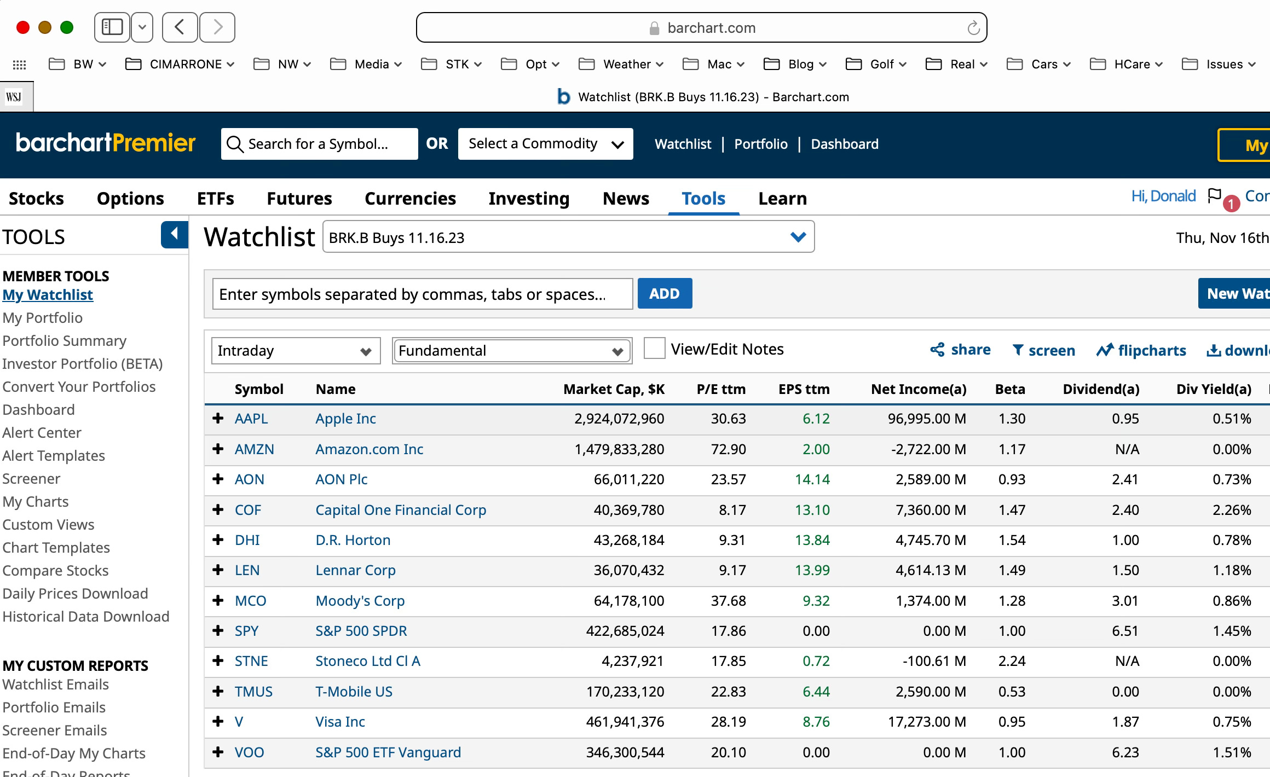Viewport: 1270px width, 777px height.
Task: Click the Search for a Symbol field
Action: tap(319, 144)
